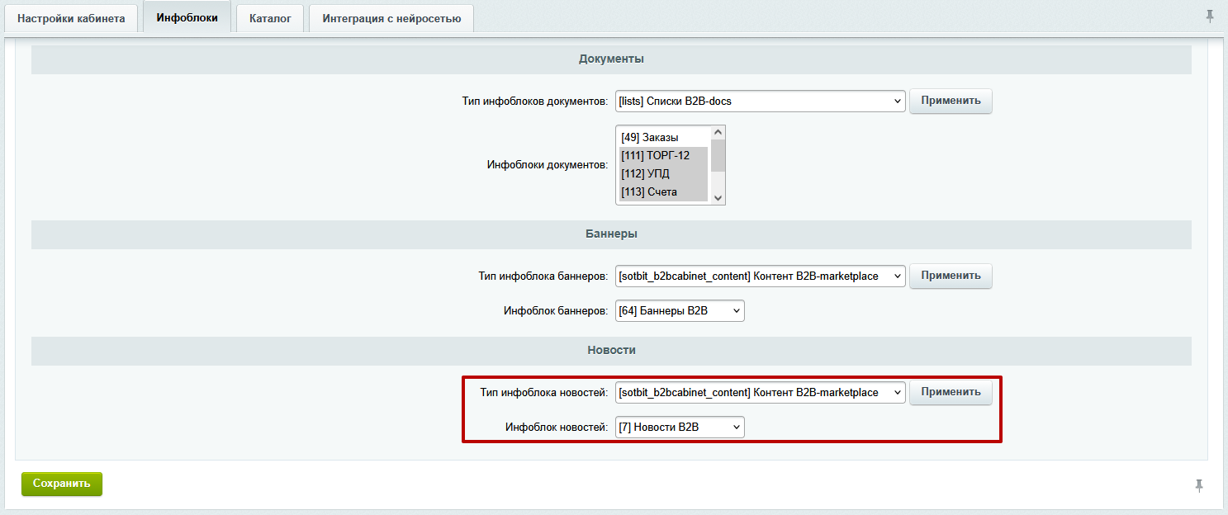Click the bottom pin icon near Save
1228x515 pixels.
[x=1198, y=486]
